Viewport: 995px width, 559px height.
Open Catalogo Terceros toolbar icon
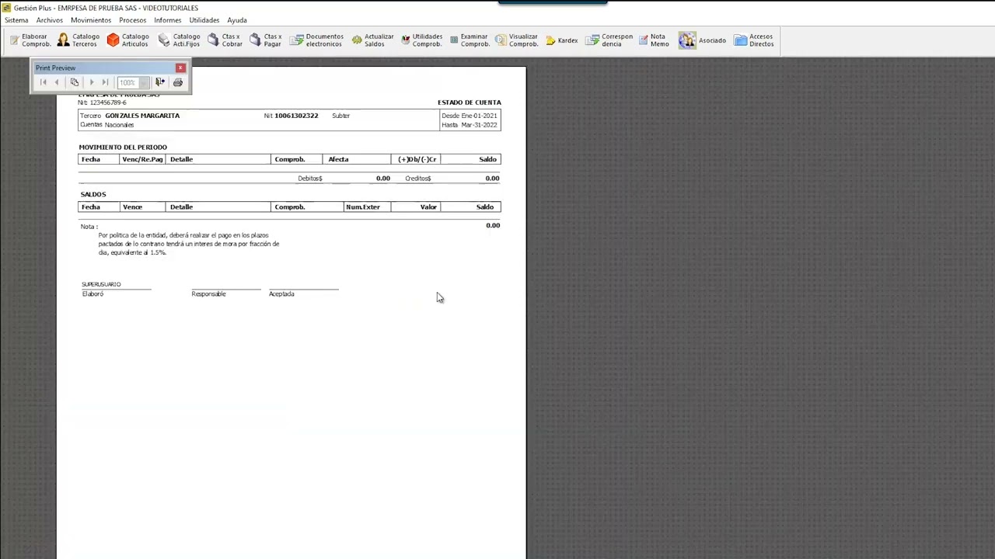pyautogui.click(x=79, y=40)
